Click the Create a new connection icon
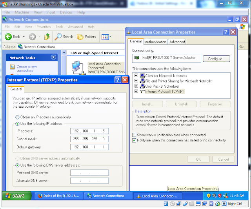 [12, 67]
